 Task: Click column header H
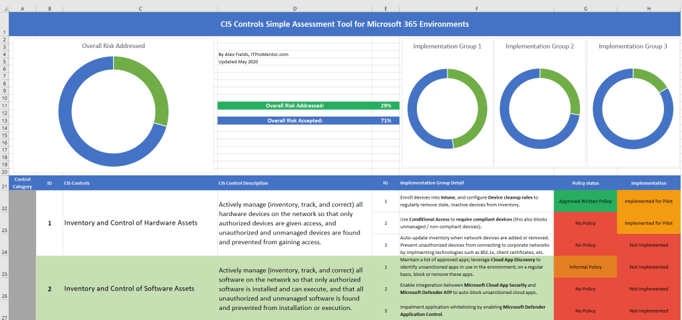pos(649,9)
